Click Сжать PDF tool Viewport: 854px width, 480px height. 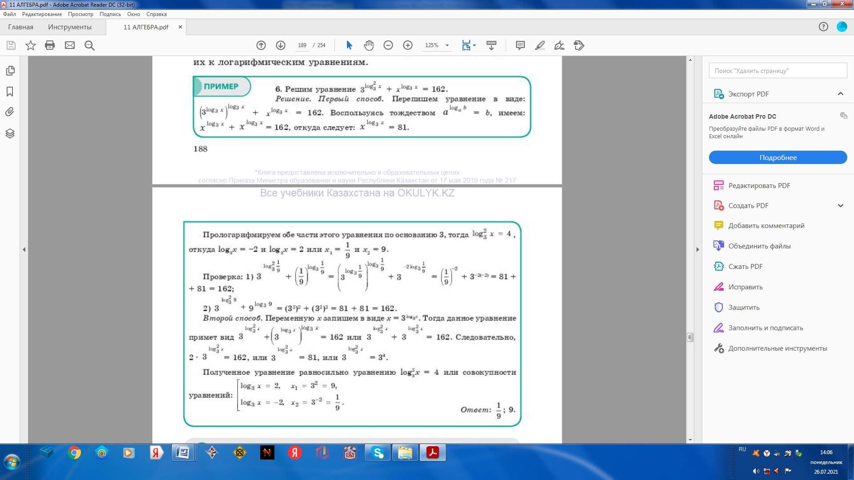coord(745,267)
